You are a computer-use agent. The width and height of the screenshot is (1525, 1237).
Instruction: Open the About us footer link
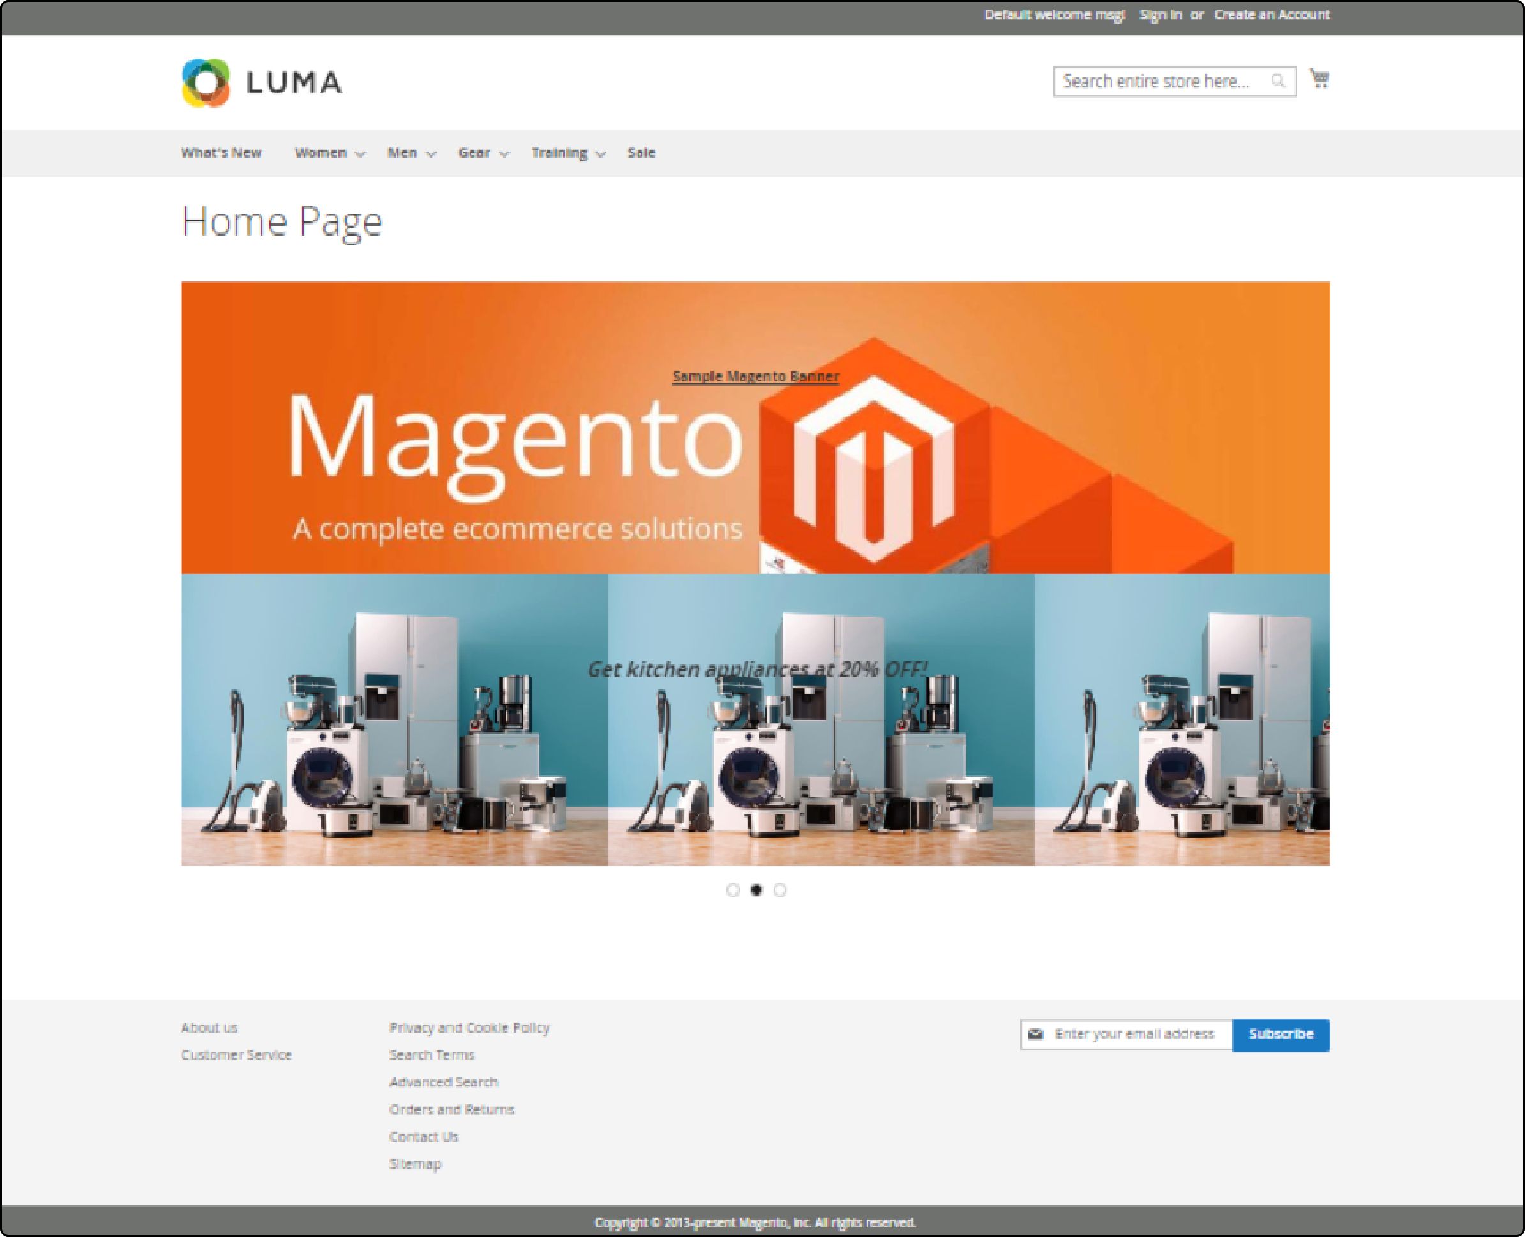click(209, 1028)
